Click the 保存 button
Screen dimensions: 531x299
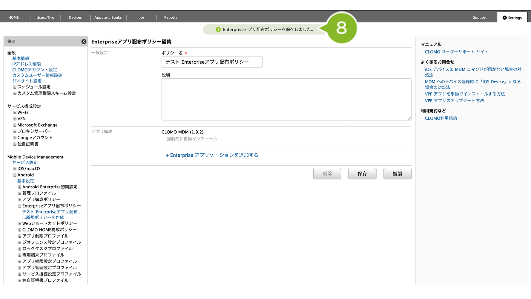pyautogui.click(x=362, y=174)
